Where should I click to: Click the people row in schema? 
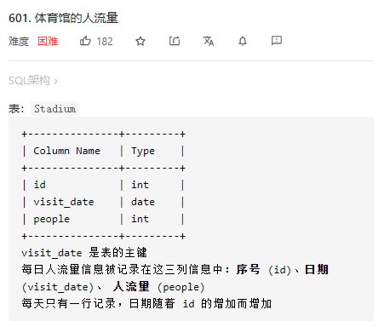[103, 219]
